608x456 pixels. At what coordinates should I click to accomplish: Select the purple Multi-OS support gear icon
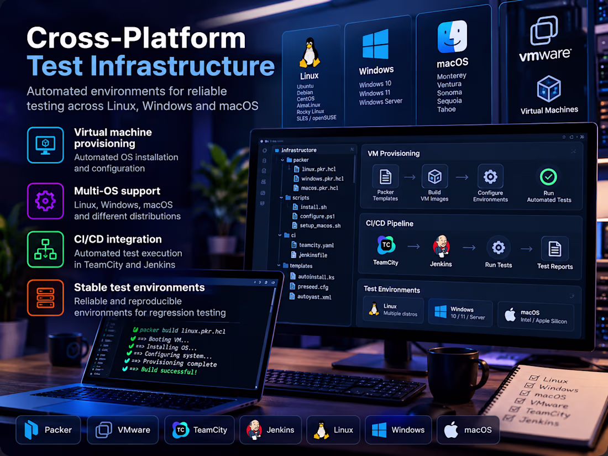[45, 201]
